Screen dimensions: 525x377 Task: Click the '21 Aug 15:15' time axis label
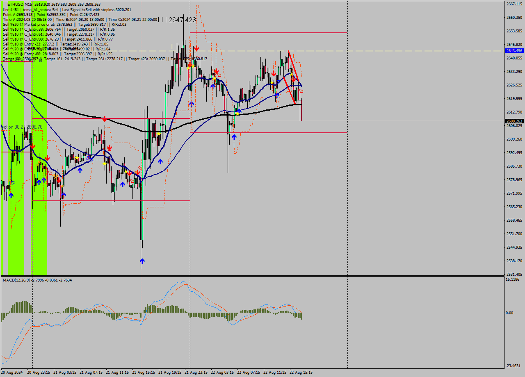[x=144, y=372]
